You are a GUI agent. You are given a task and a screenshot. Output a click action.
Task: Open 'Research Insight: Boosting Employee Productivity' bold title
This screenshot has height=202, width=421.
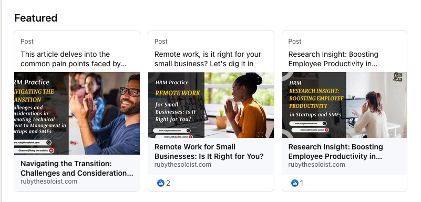(336, 151)
